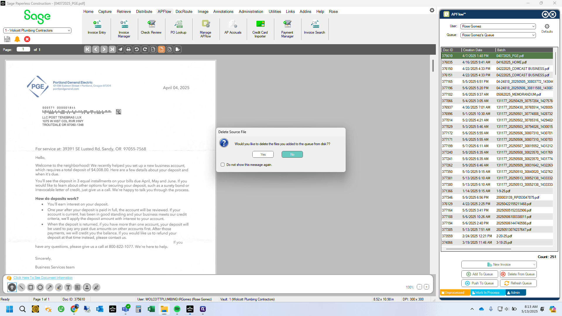Open the Check Review tool
Viewport: 562px width, 316px height.
(151, 28)
